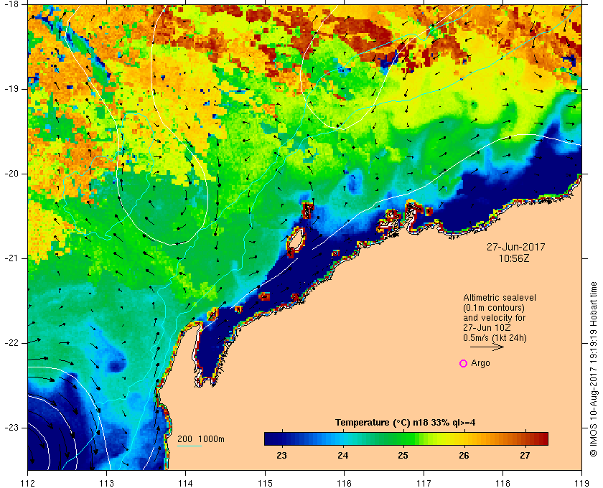603x488 pixels.
Task: Click the IMOS copyright timestamp text
Action: pos(594,369)
